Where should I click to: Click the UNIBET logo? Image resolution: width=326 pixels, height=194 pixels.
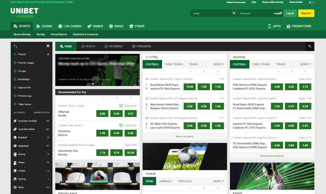(x=24, y=12)
